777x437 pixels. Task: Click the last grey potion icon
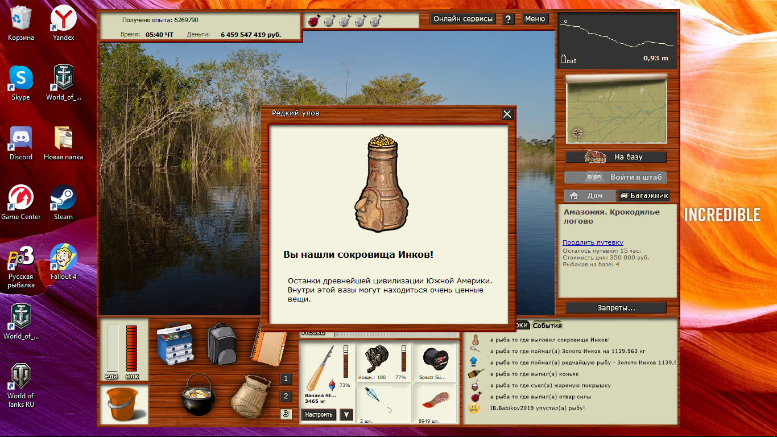click(375, 21)
